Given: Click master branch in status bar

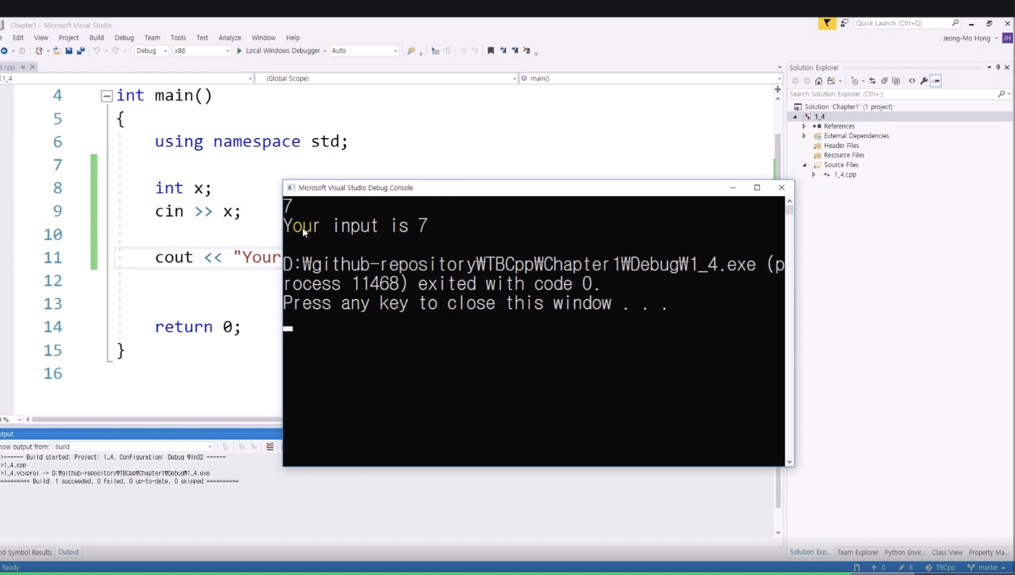Looking at the screenshot, I should (987, 567).
